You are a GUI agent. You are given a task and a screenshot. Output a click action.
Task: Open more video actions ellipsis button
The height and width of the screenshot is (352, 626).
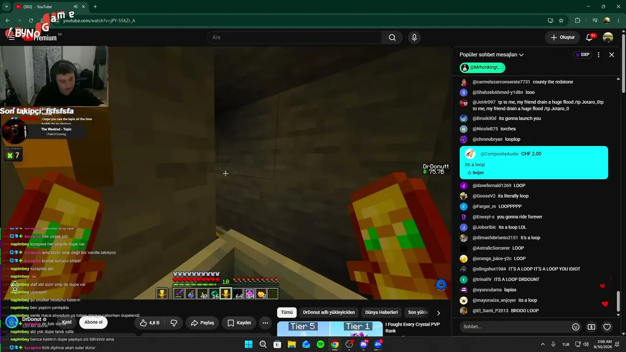pos(265,323)
